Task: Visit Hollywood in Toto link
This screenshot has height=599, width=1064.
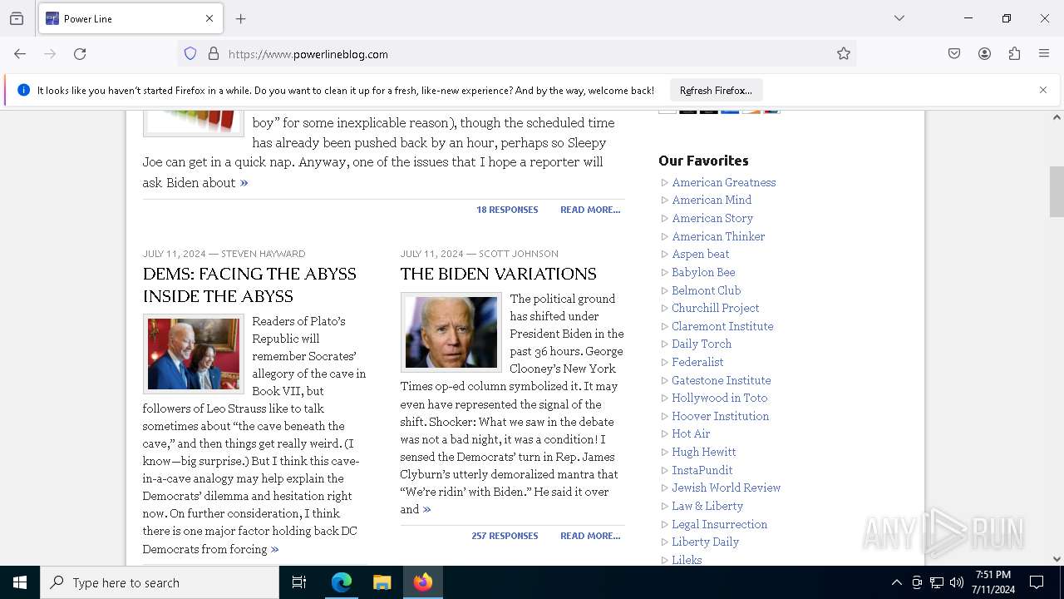Action: point(720,398)
